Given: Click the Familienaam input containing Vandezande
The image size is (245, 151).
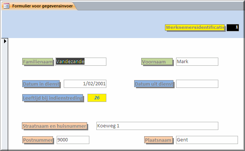Looking at the screenshot, I should pos(81,62).
